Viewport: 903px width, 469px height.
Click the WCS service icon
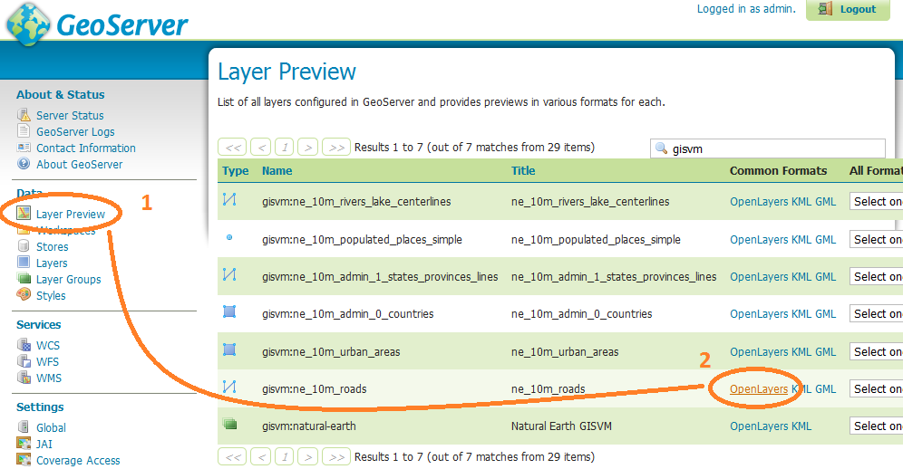click(24, 345)
